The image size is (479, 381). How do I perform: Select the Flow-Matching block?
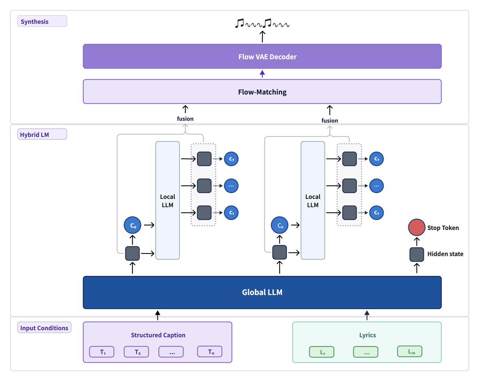click(262, 92)
